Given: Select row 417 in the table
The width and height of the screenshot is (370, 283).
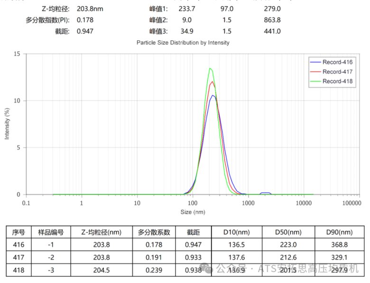Looking at the screenshot, I should [x=18, y=257].
